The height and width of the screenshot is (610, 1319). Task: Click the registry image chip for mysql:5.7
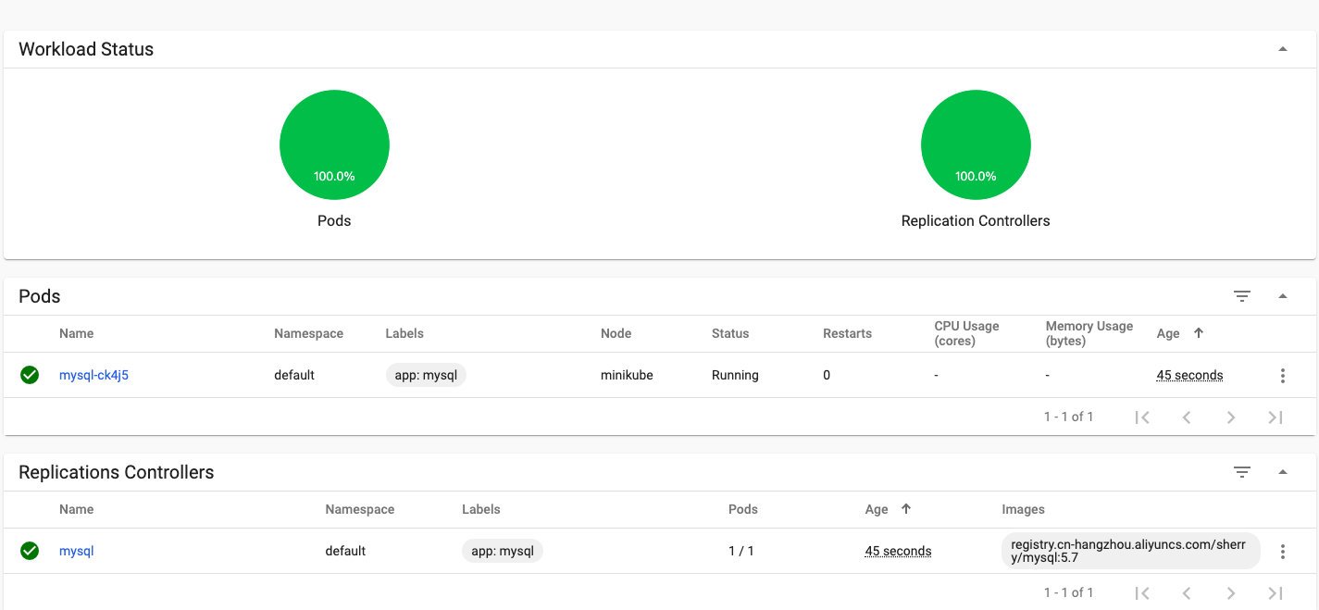[1131, 551]
